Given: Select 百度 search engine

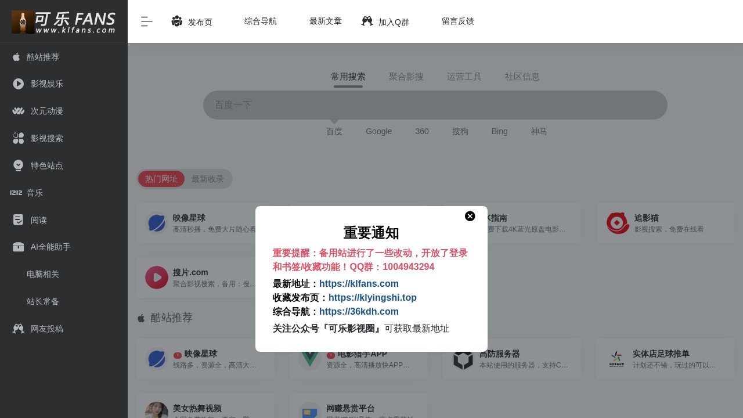Looking at the screenshot, I should click(x=334, y=131).
